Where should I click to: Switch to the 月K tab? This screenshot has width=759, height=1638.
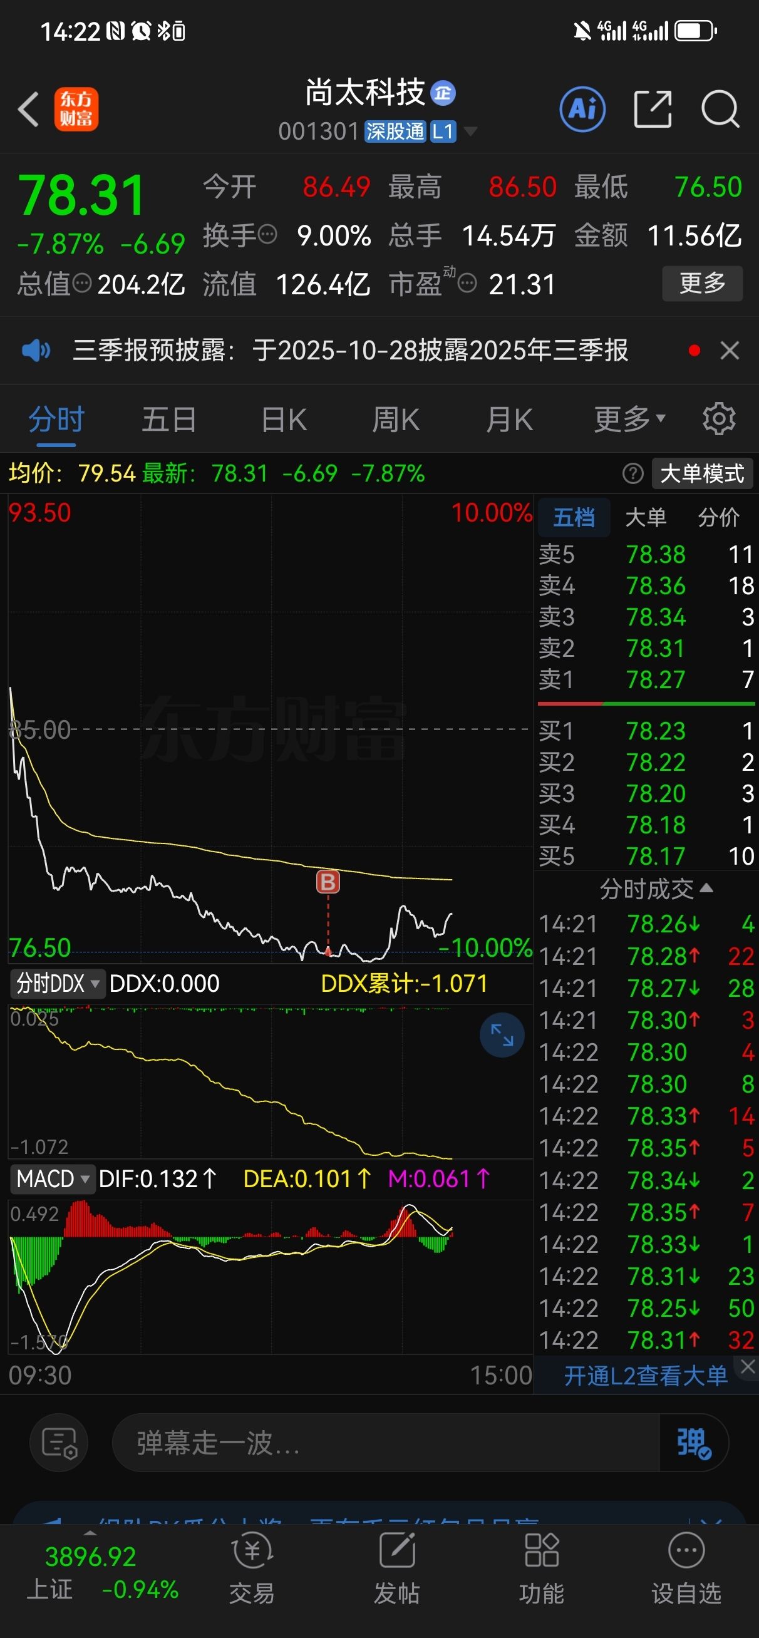click(509, 419)
